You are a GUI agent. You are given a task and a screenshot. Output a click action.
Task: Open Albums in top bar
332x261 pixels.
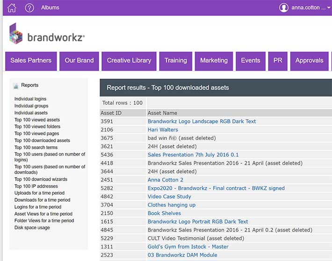pos(50,7)
